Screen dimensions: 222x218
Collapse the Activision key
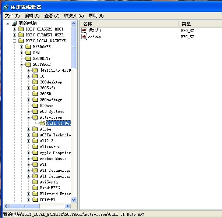[29, 117]
